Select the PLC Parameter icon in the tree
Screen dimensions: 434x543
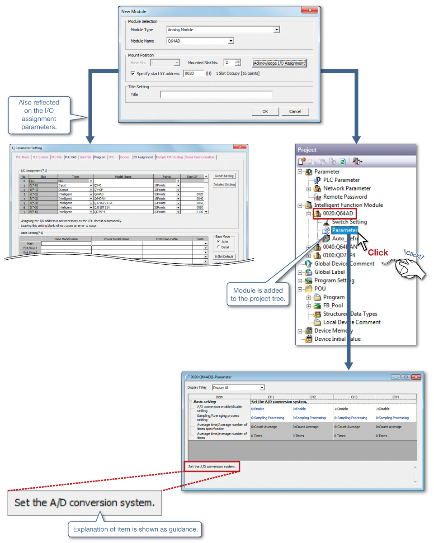317,180
